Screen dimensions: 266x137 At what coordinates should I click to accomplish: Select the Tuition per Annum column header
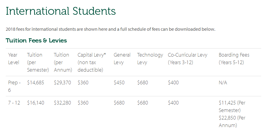coord(63,62)
